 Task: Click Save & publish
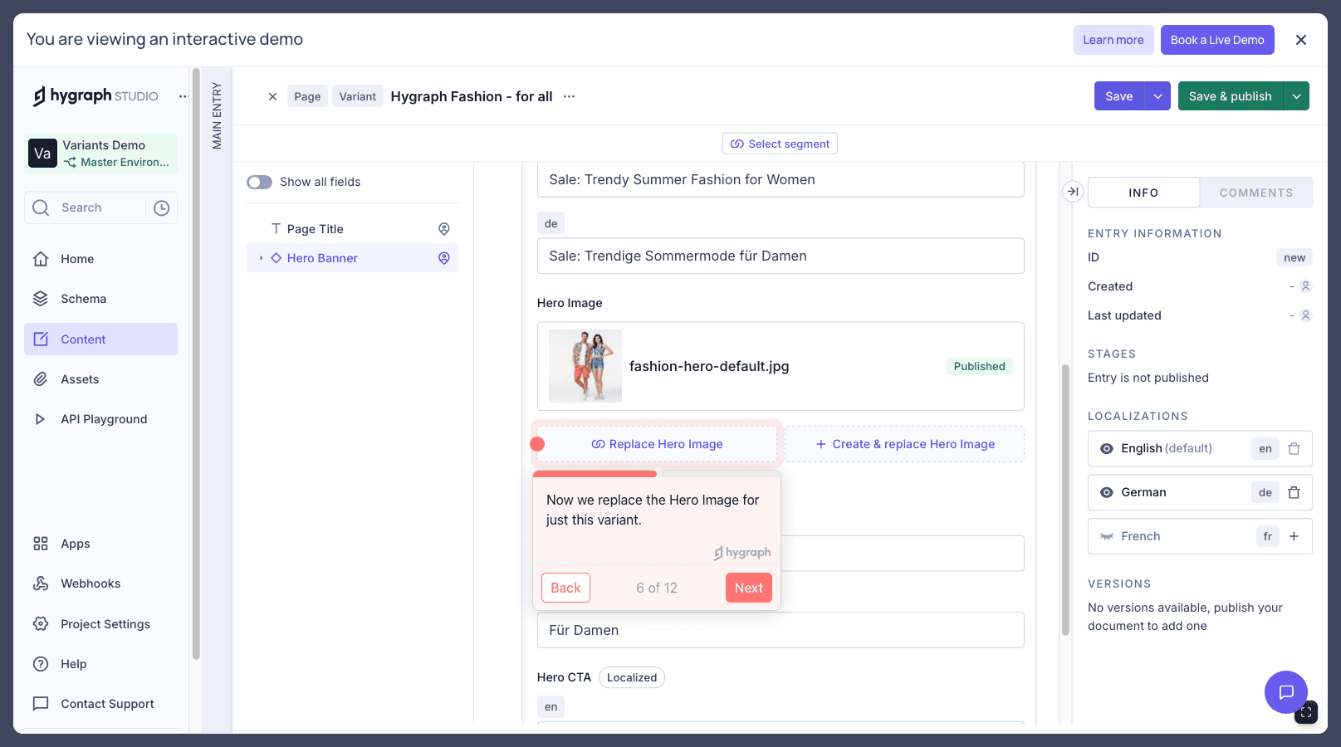[x=1231, y=96]
